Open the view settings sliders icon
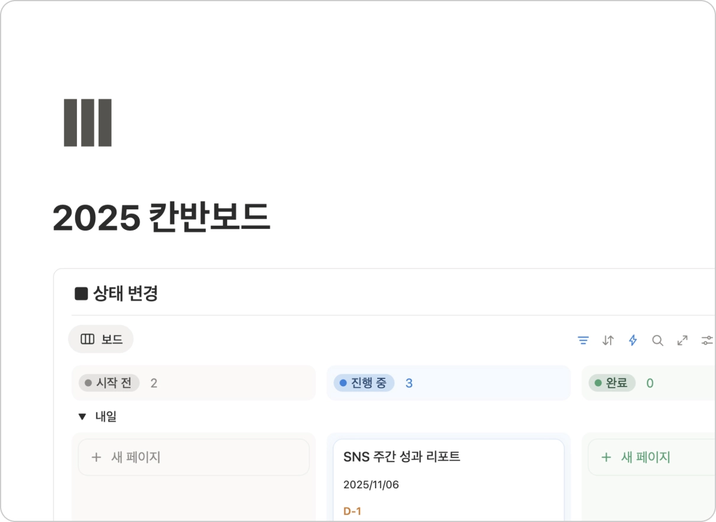The width and height of the screenshot is (716, 522). coord(707,341)
